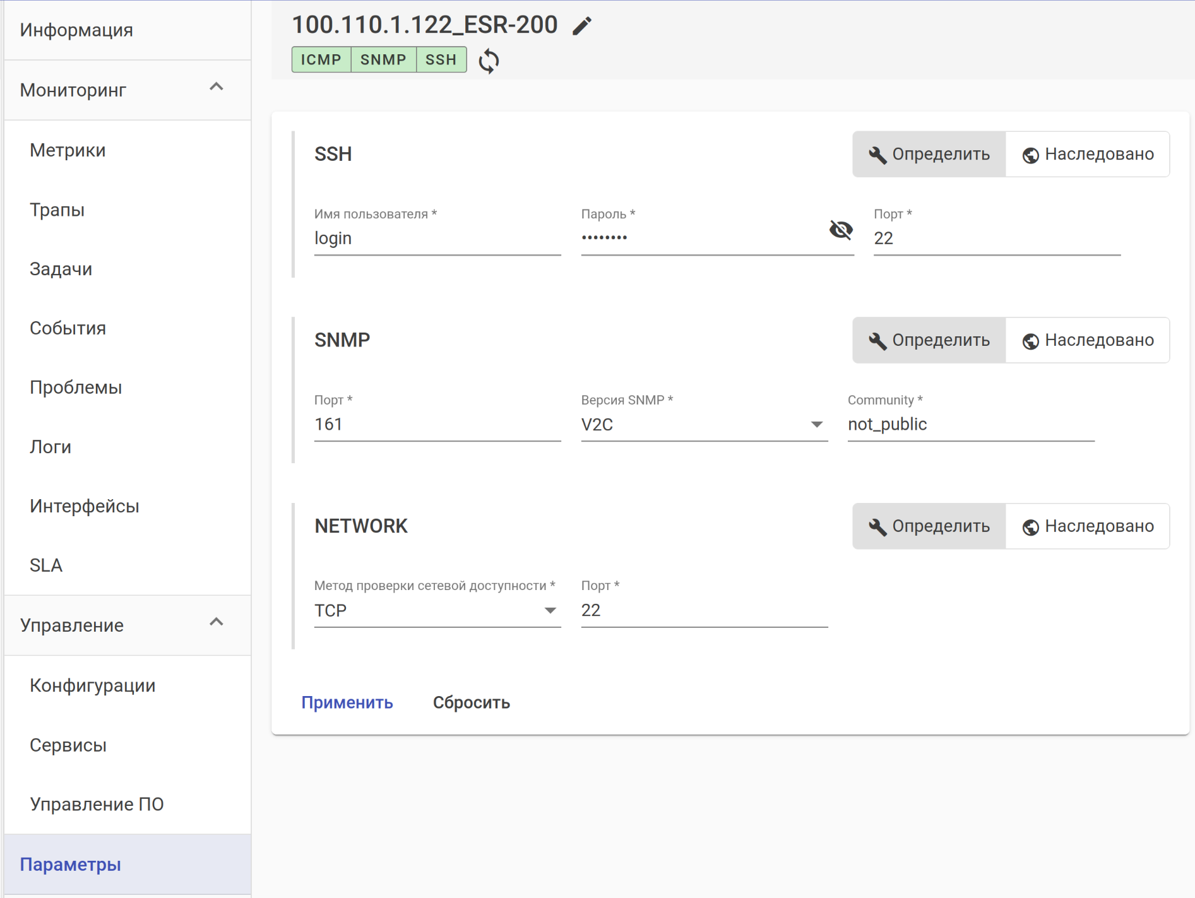1195x898 pixels.
Task: Collapse the 'Мониторинг' sidebar section
Action: coord(217,87)
